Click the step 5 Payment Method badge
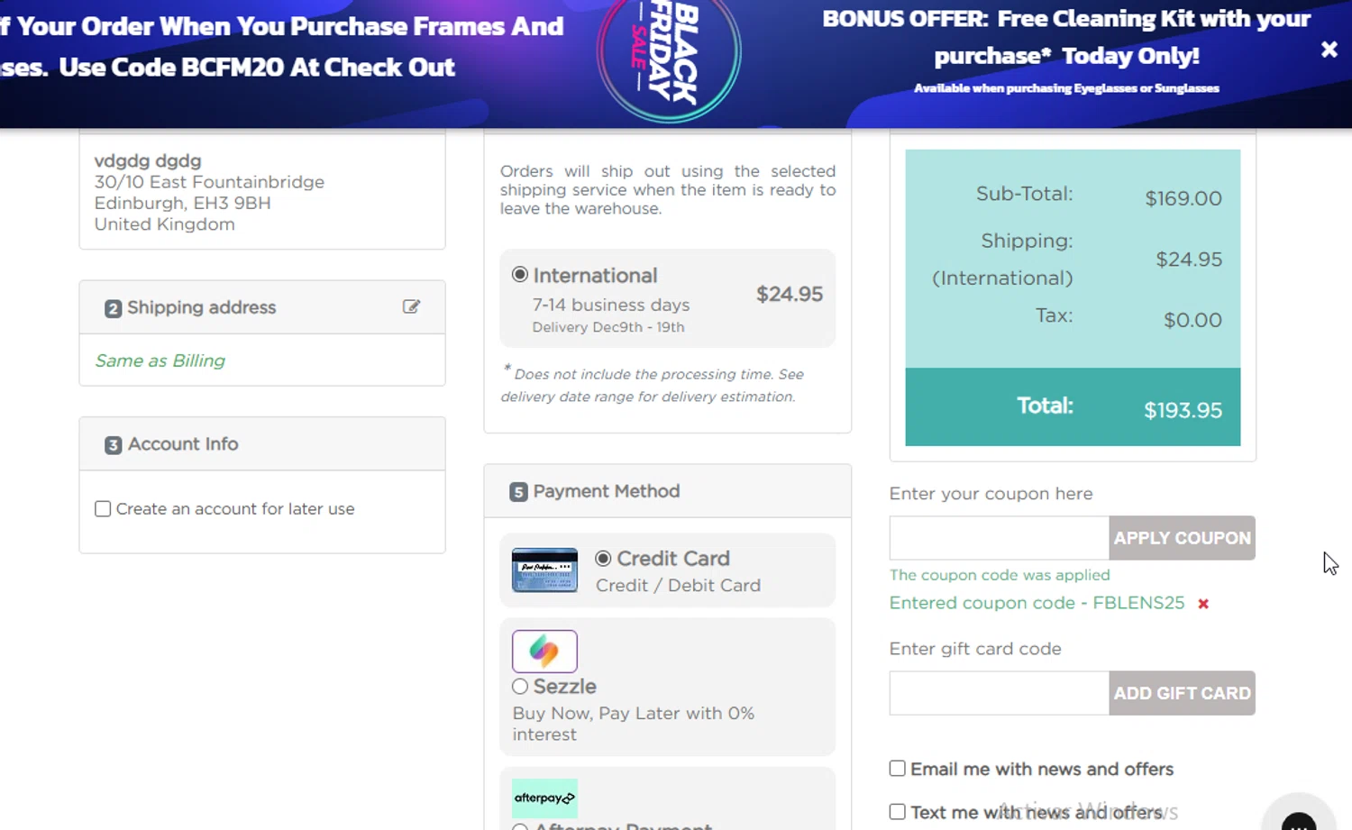Image resolution: width=1352 pixels, height=830 pixels. (x=518, y=492)
